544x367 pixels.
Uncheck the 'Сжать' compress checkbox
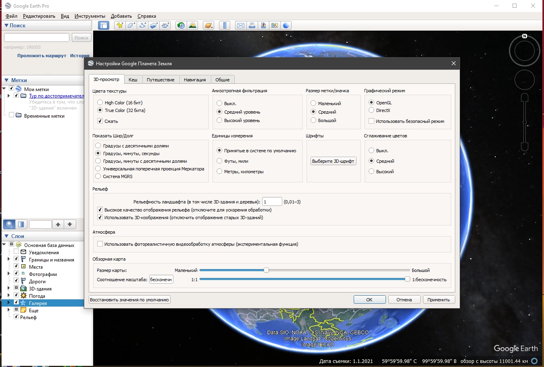[x=100, y=121]
